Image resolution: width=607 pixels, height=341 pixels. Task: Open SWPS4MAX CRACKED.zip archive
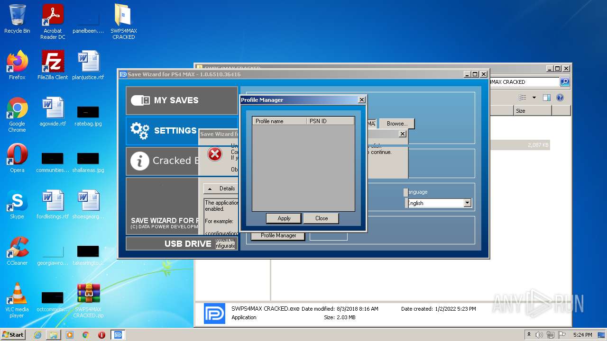click(x=88, y=300)
